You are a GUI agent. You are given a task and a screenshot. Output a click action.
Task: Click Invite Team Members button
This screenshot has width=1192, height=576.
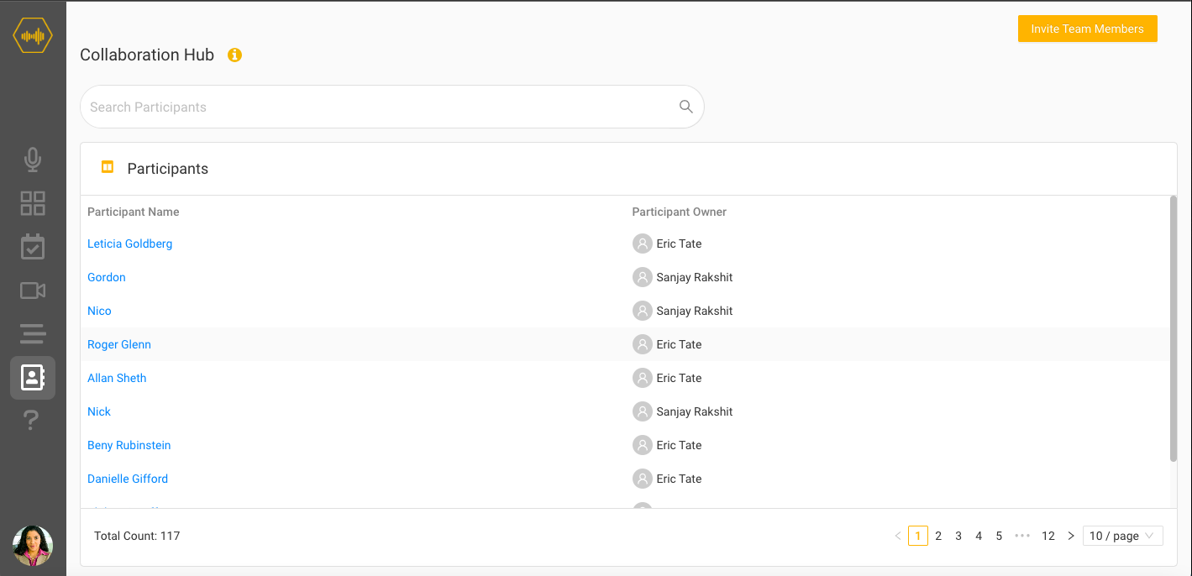point(1087,29)
